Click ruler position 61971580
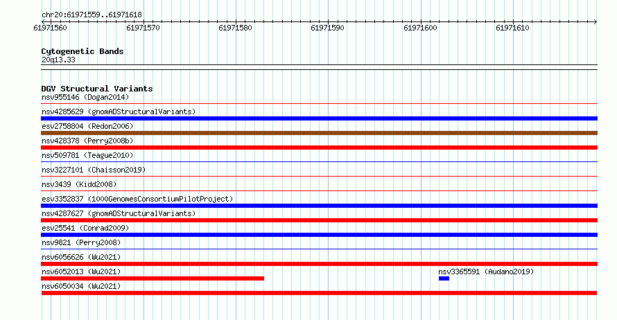Screen dimensions: 617x320 (235, 28)
